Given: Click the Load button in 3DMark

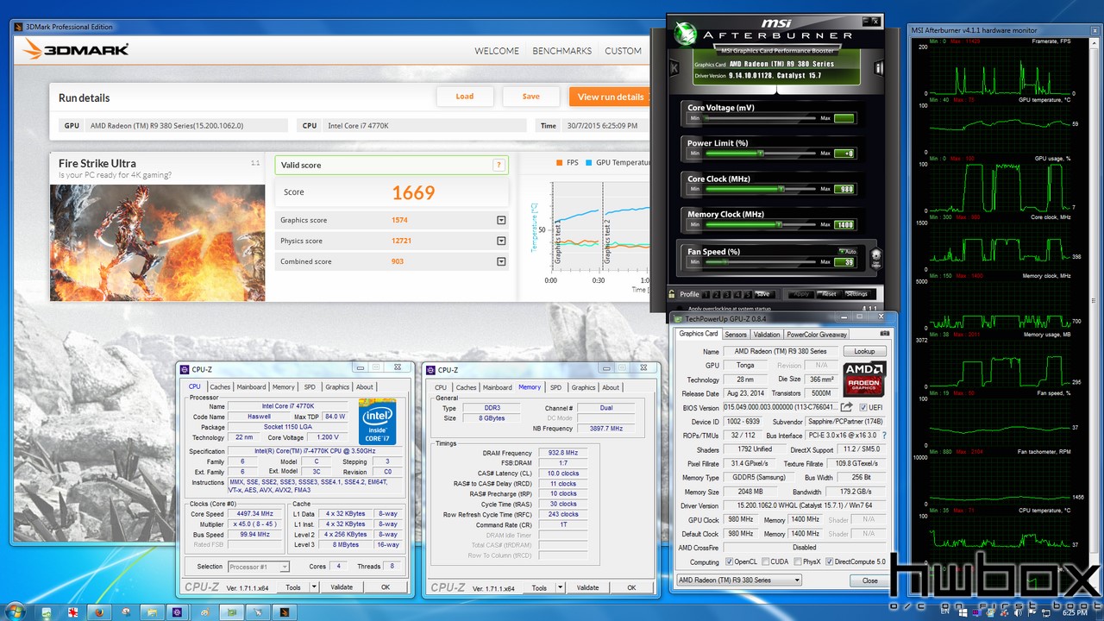Looking at the screenshot, I should pyautogui.click(x=465, y=97).
